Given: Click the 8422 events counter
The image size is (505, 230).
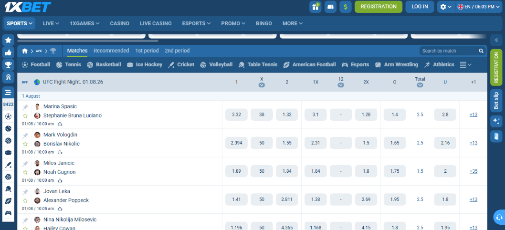Looking at the screenshot, I should tap(9, 105).
